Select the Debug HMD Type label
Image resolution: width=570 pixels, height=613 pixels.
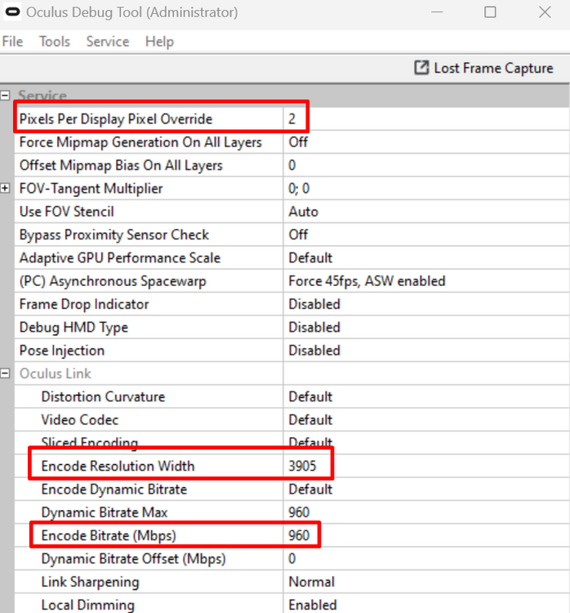coord(73,328)
